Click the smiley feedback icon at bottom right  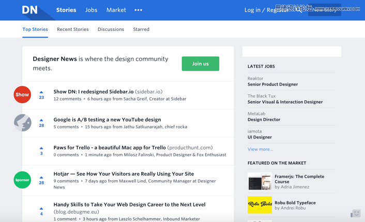[x=356, y=213]
